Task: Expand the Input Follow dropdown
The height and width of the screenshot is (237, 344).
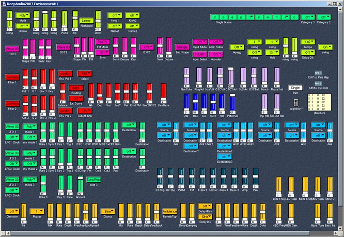Action: pyautogui.click(x=216, y=42)
